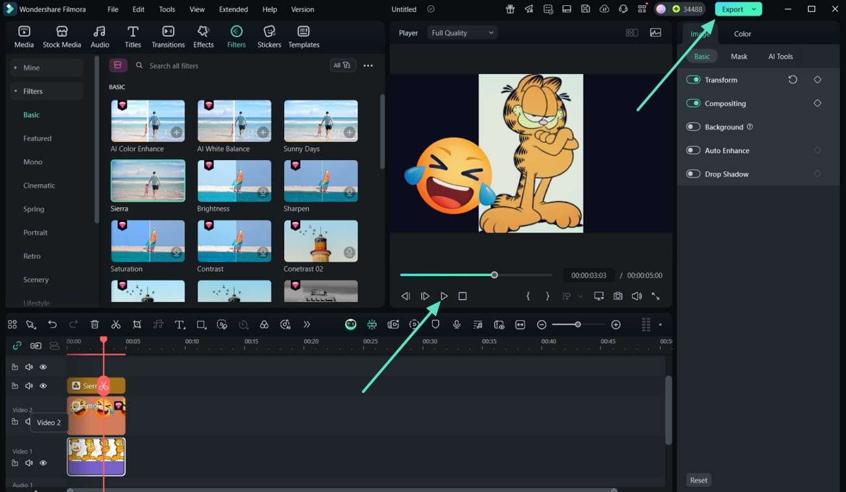Open the Stickers panel

(x=269, y=37)
